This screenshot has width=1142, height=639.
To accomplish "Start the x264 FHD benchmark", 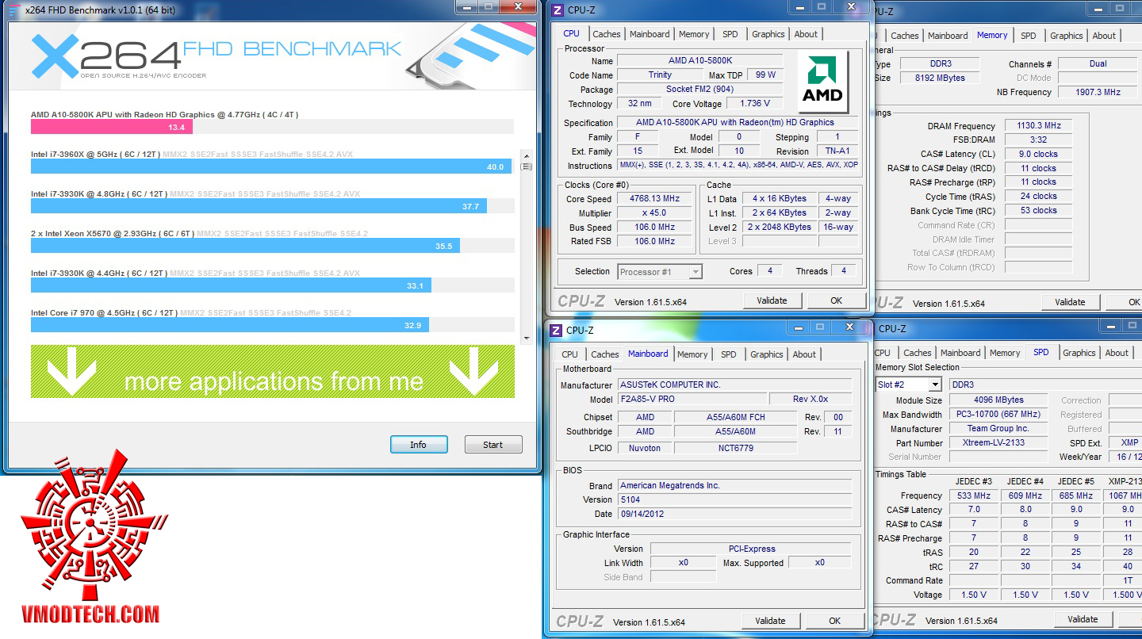I will tap(493, 445).
